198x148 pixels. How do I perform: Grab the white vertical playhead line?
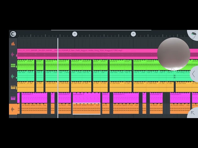click(x=58, y=78)
